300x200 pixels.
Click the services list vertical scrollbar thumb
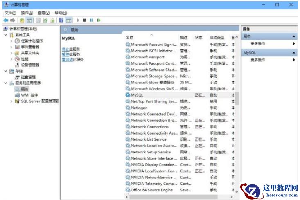coord(237,99)
